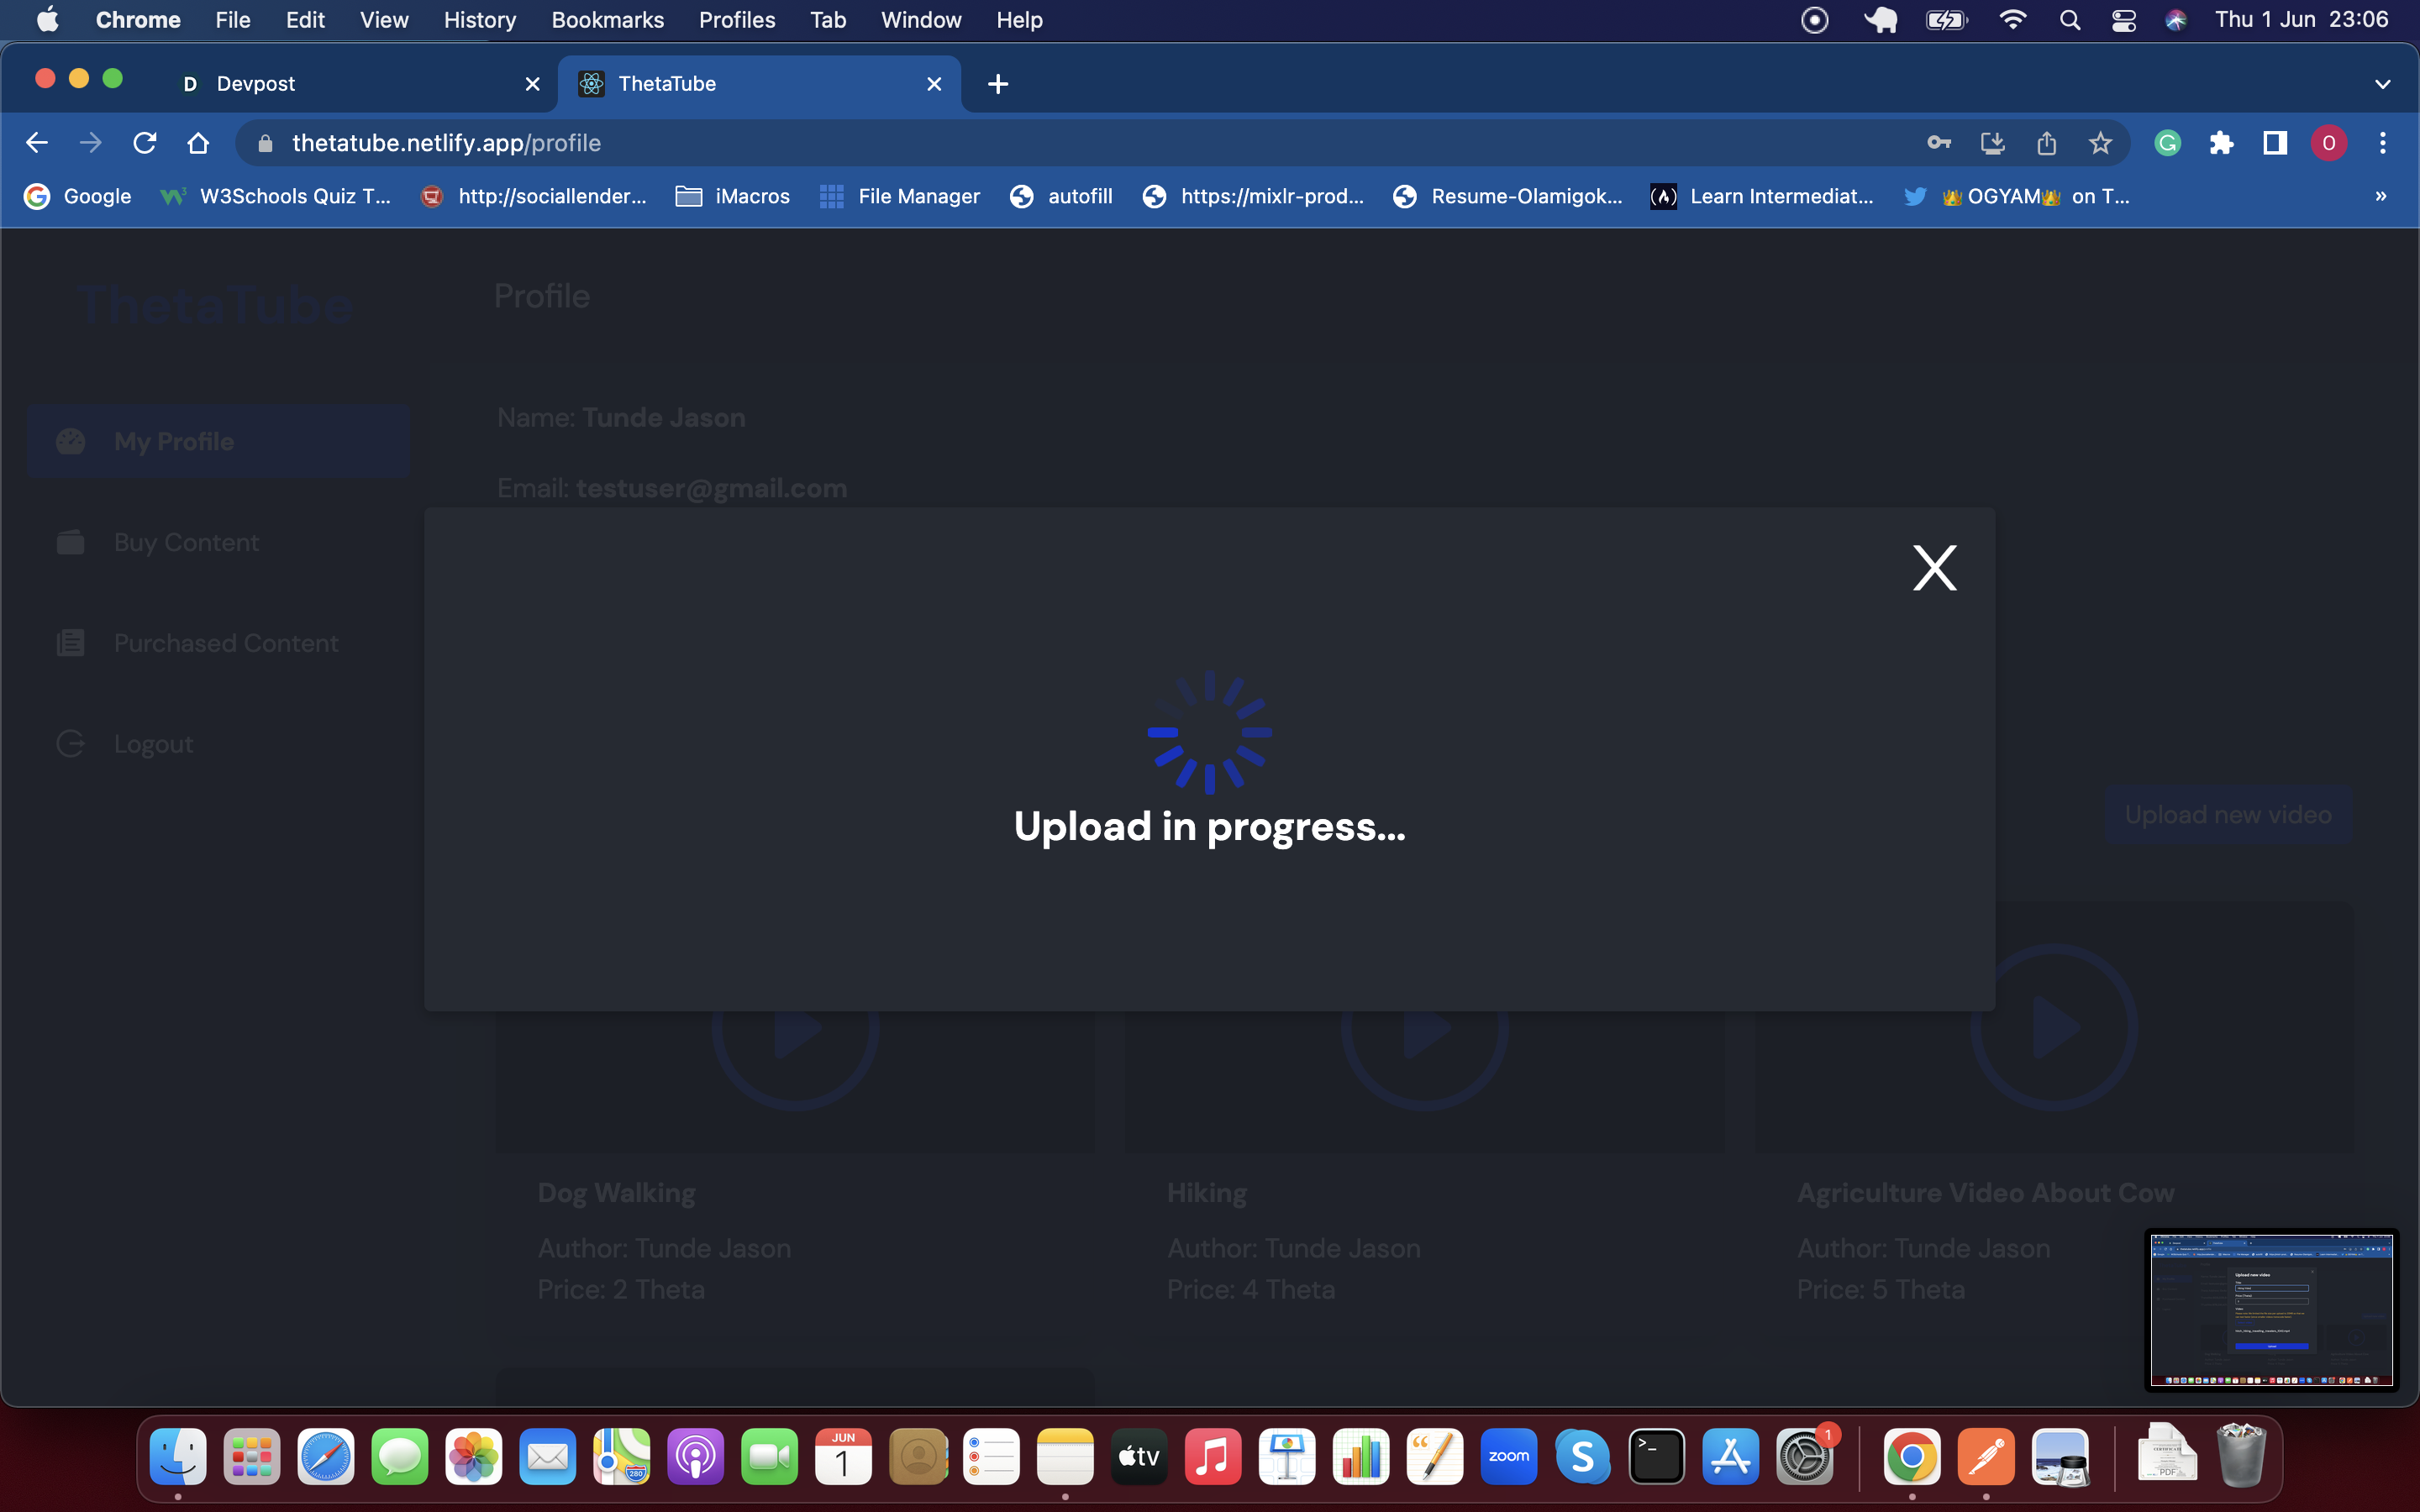The width and height of the screenshot is (2420, 1512).
Task: Open macOS Control Center toggles
Action: tap(2123, 20)
